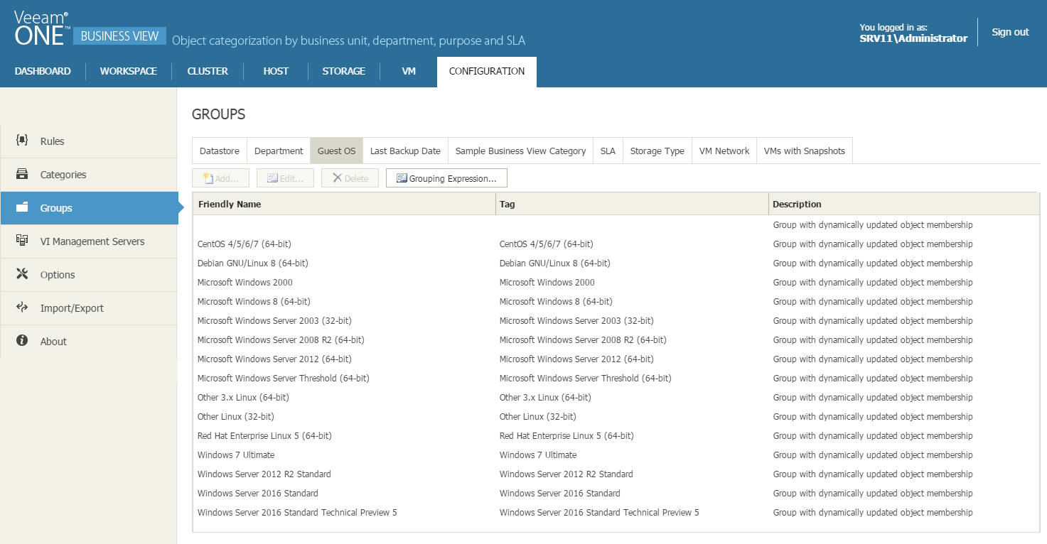Select the Datastore category tab

pos(220,151)
